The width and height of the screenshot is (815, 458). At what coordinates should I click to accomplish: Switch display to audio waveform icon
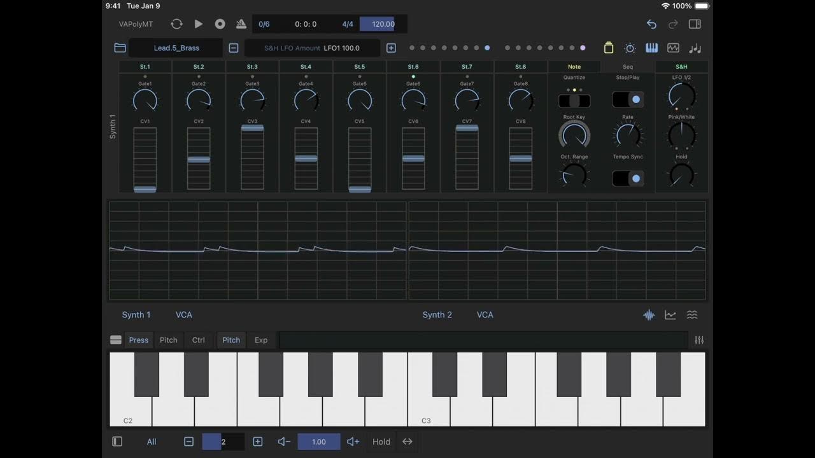pos(649,315)
